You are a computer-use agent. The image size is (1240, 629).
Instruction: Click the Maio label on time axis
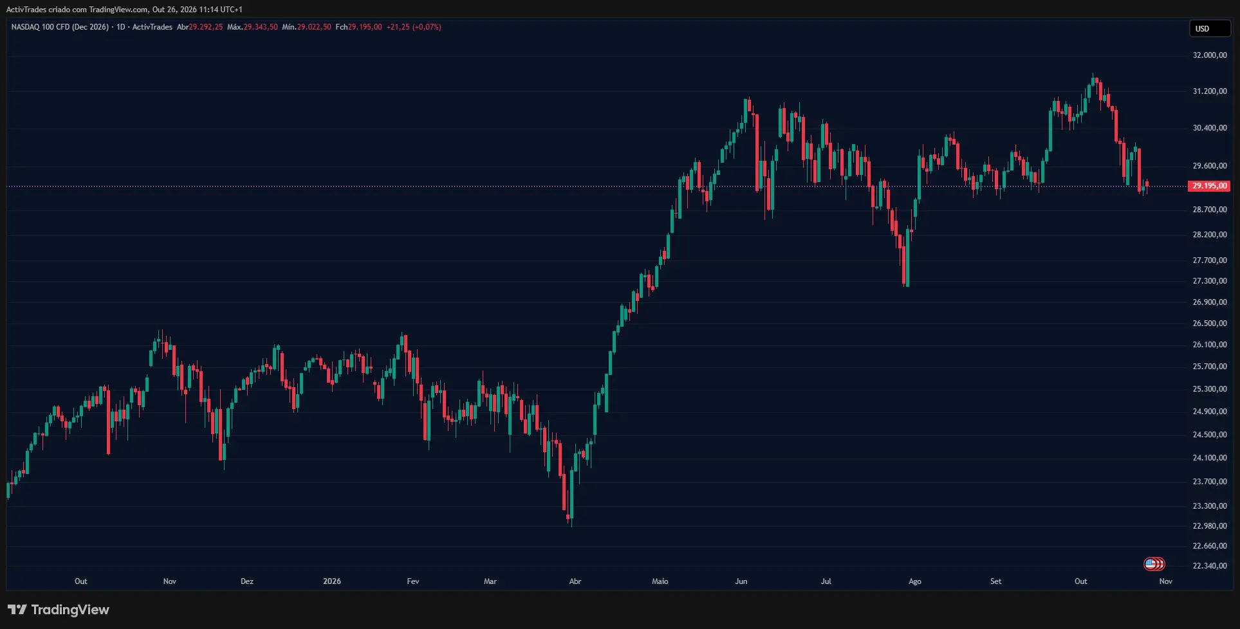[x=660, y=581]
